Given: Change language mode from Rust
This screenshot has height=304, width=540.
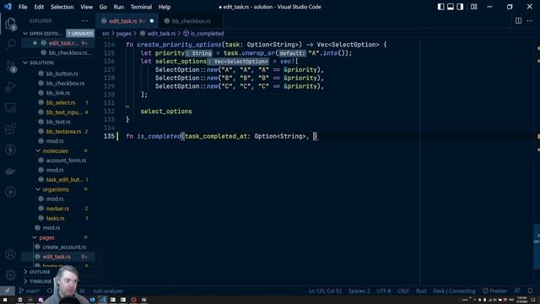Looking at the screenshot, I should coord(421,290).
